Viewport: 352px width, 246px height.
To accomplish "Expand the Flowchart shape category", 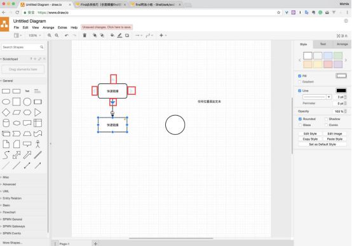I will (x=9, y=212).
